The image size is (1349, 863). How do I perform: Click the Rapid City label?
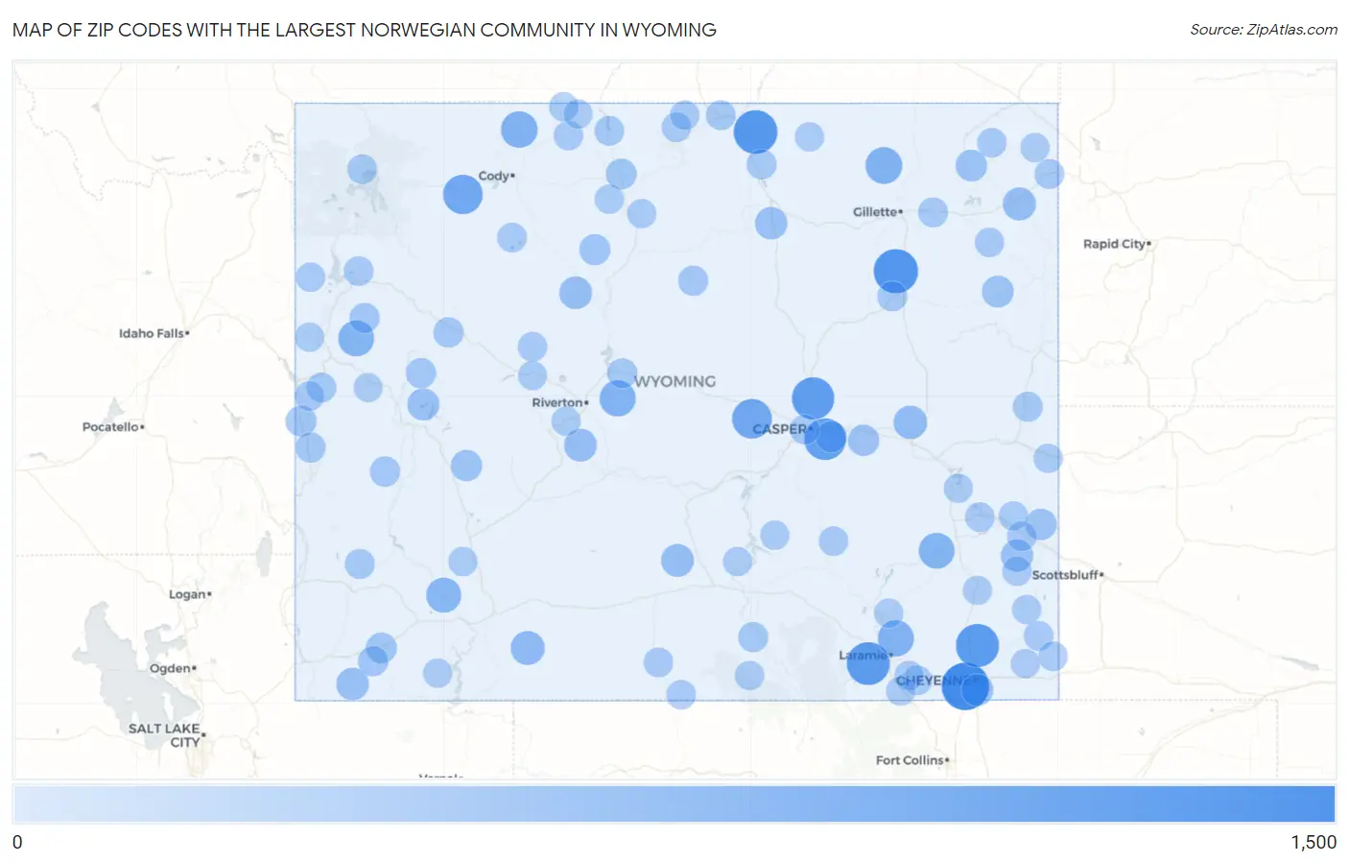point(1117,244)
